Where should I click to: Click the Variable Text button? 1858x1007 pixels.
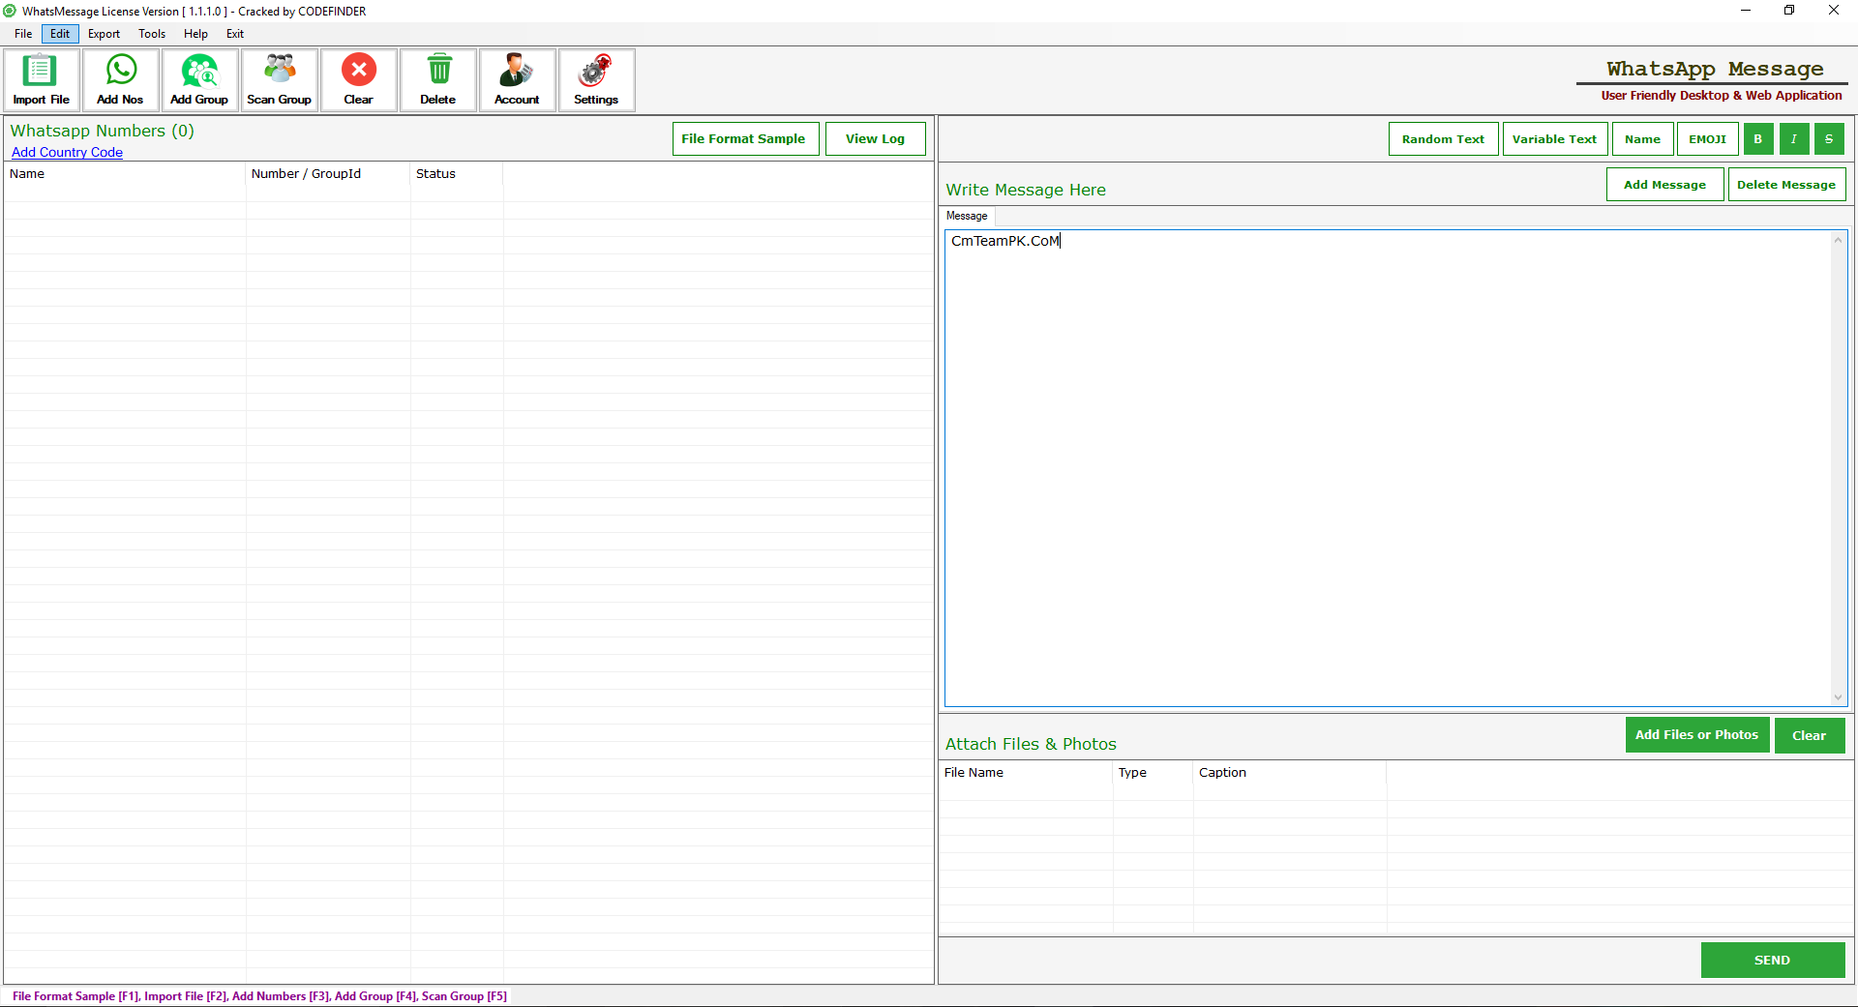coord(1555,139)
